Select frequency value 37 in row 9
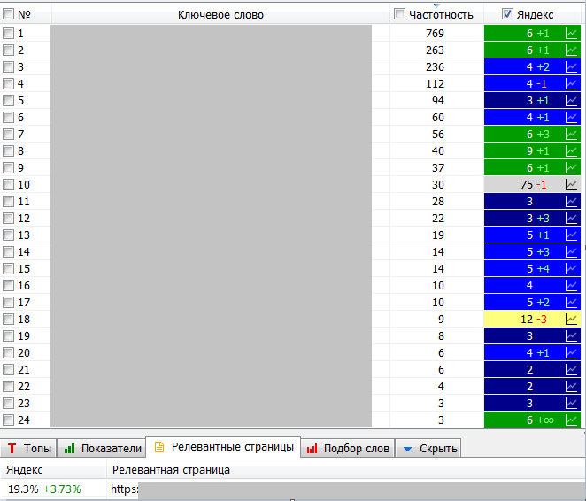The image size is (586, 501). [x=438, y=168]
